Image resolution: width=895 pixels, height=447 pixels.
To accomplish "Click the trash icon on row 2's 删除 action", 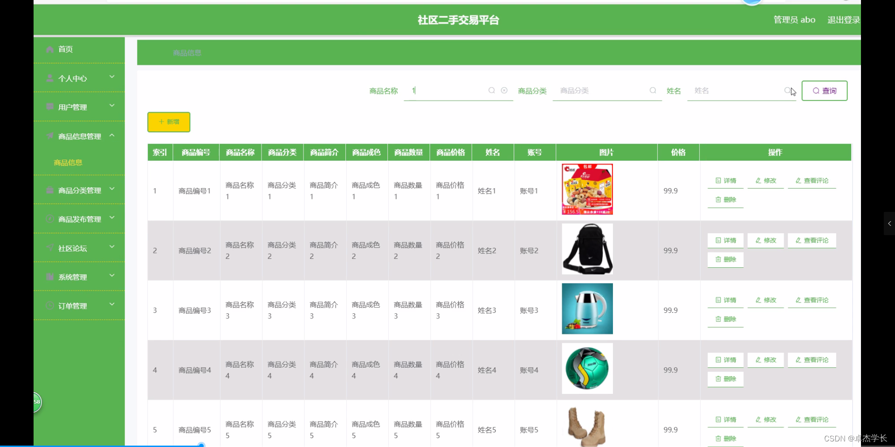I will pos(717,259).
